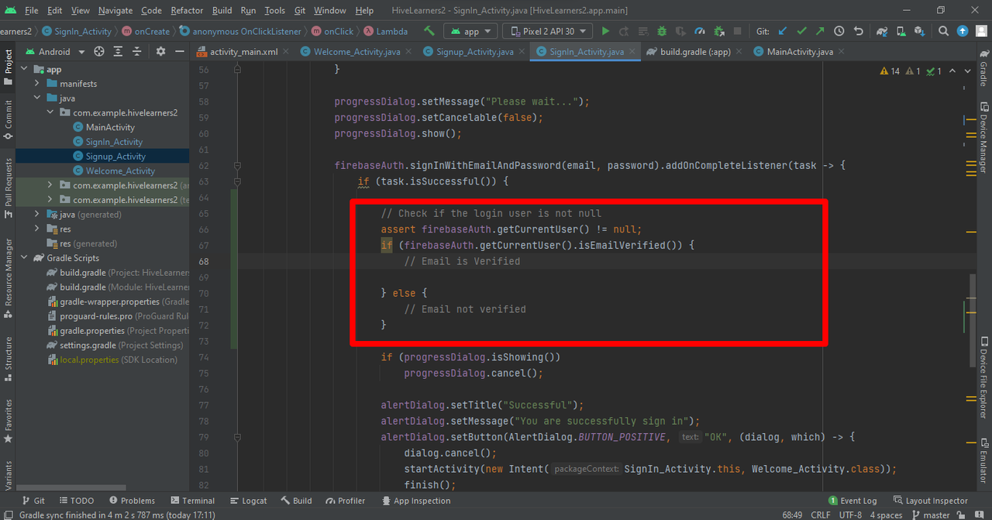Open the TODO tool window
This screenshot has height=520, width=992.
[x=76, y=501]
